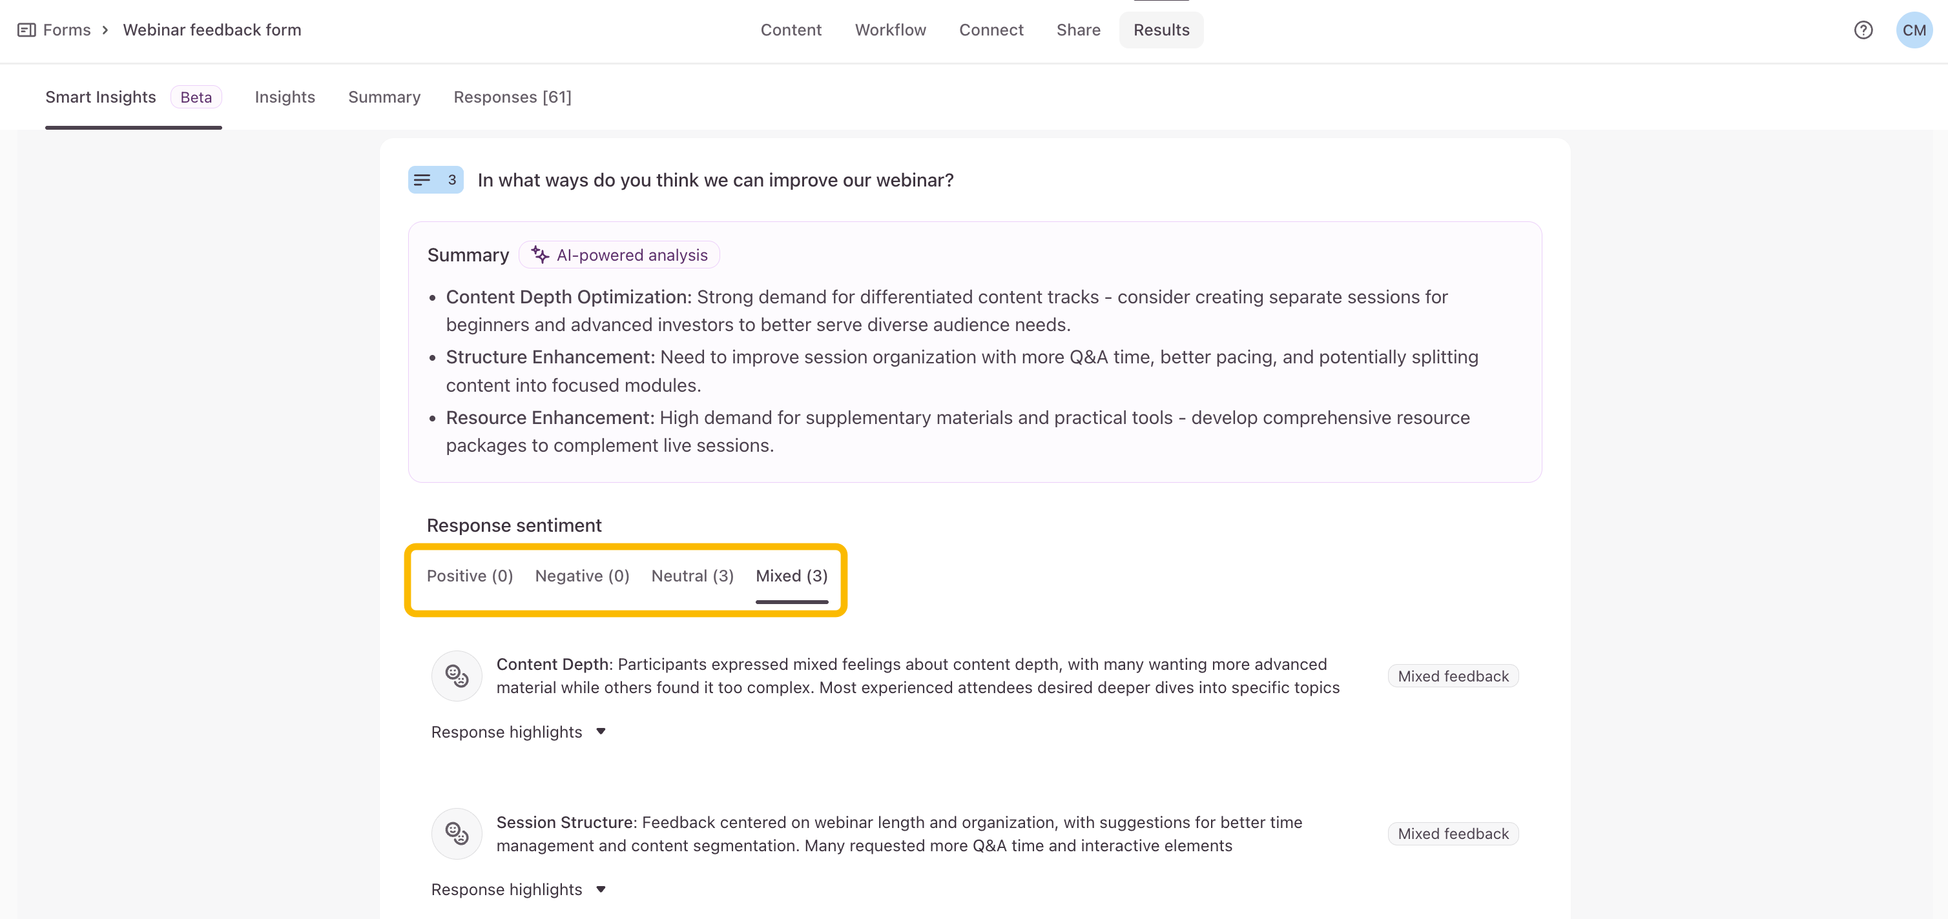Viewport: 1948px width, 919px height.
Task: Select the Neutral (3) sentiment tab
Action: (x=692, y=576)
